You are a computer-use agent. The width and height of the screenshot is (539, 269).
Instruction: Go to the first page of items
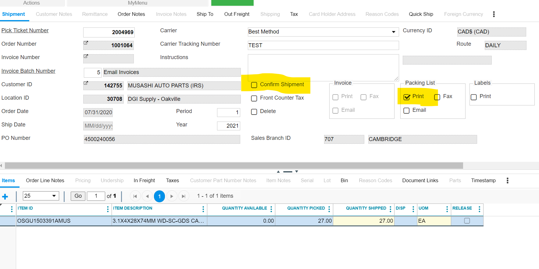click(x=135, y=196)
